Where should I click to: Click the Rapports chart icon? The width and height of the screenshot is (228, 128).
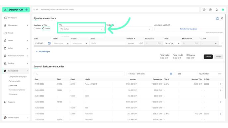[x=5, y=102]
